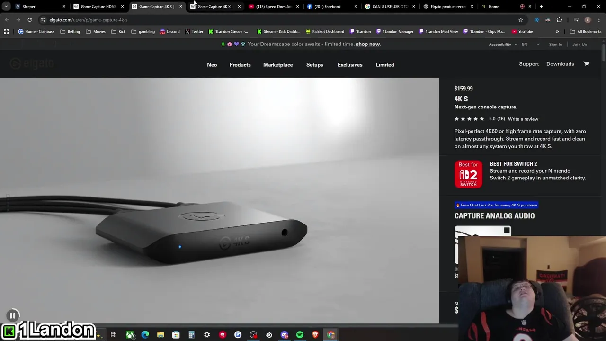Open the Betting bookmarks folder
This screenshot has height=341, width=606.
tap(69, 32)
